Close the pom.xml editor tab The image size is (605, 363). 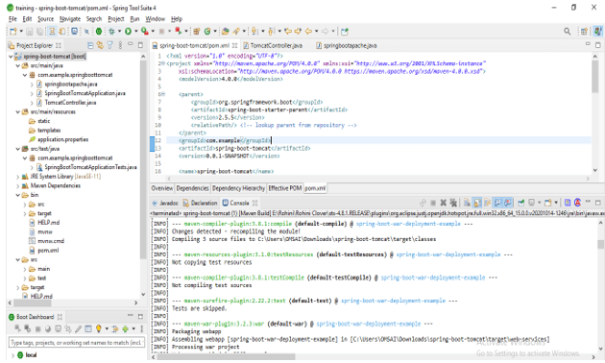[234, 45]
